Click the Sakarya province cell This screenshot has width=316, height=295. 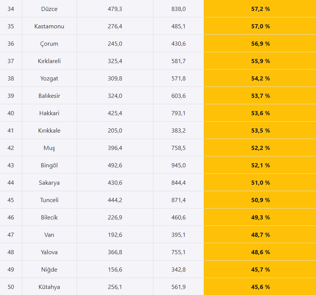pyautogui.click(x=49, y=183)
